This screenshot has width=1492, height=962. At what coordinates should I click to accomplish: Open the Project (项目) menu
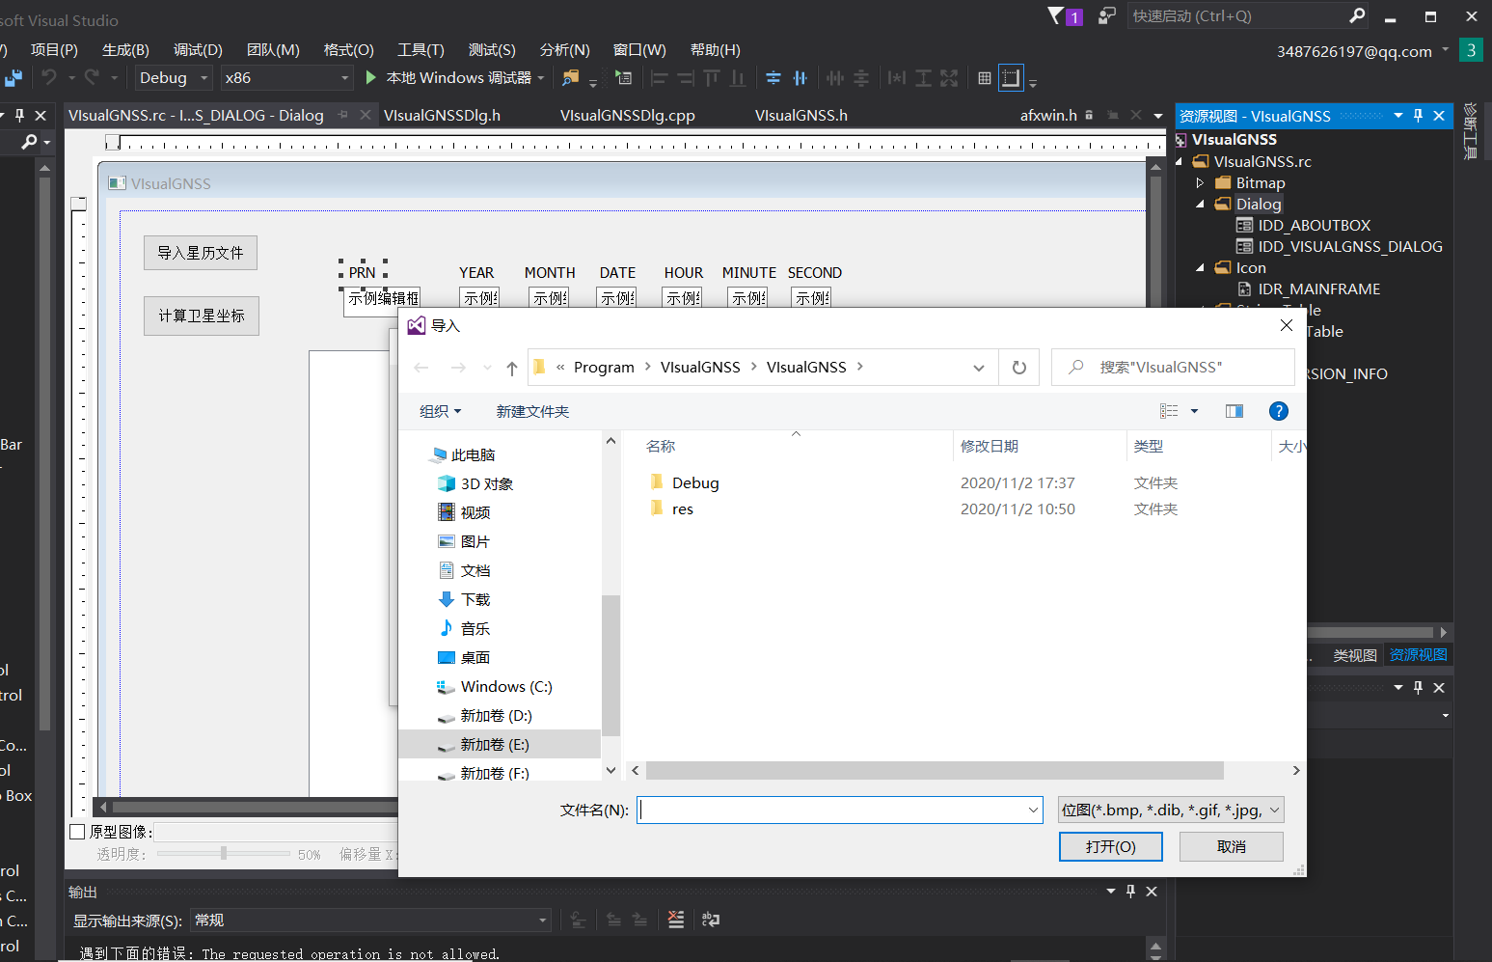tap(54, 50)
